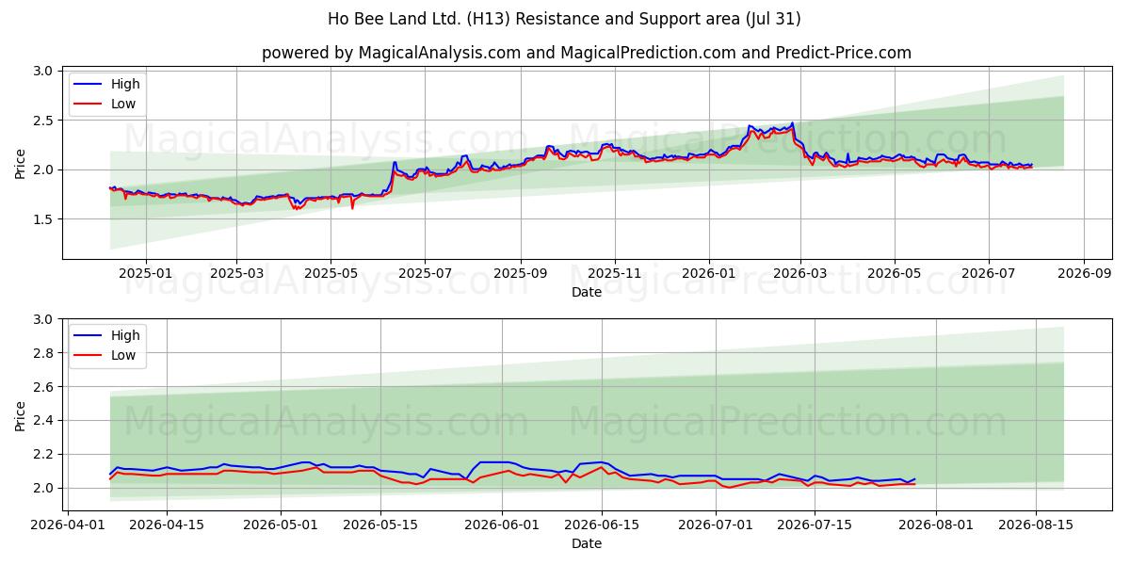Click the 'Price' axis label of bottom chart
Screen dimensions: 1130x565
[21, 415]
